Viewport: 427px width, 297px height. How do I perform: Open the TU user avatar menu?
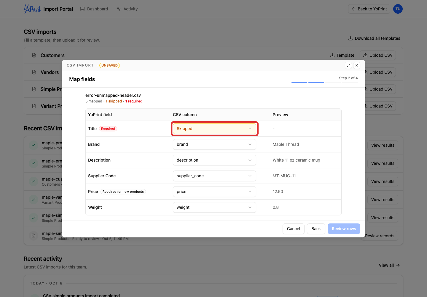click(398, 9)
